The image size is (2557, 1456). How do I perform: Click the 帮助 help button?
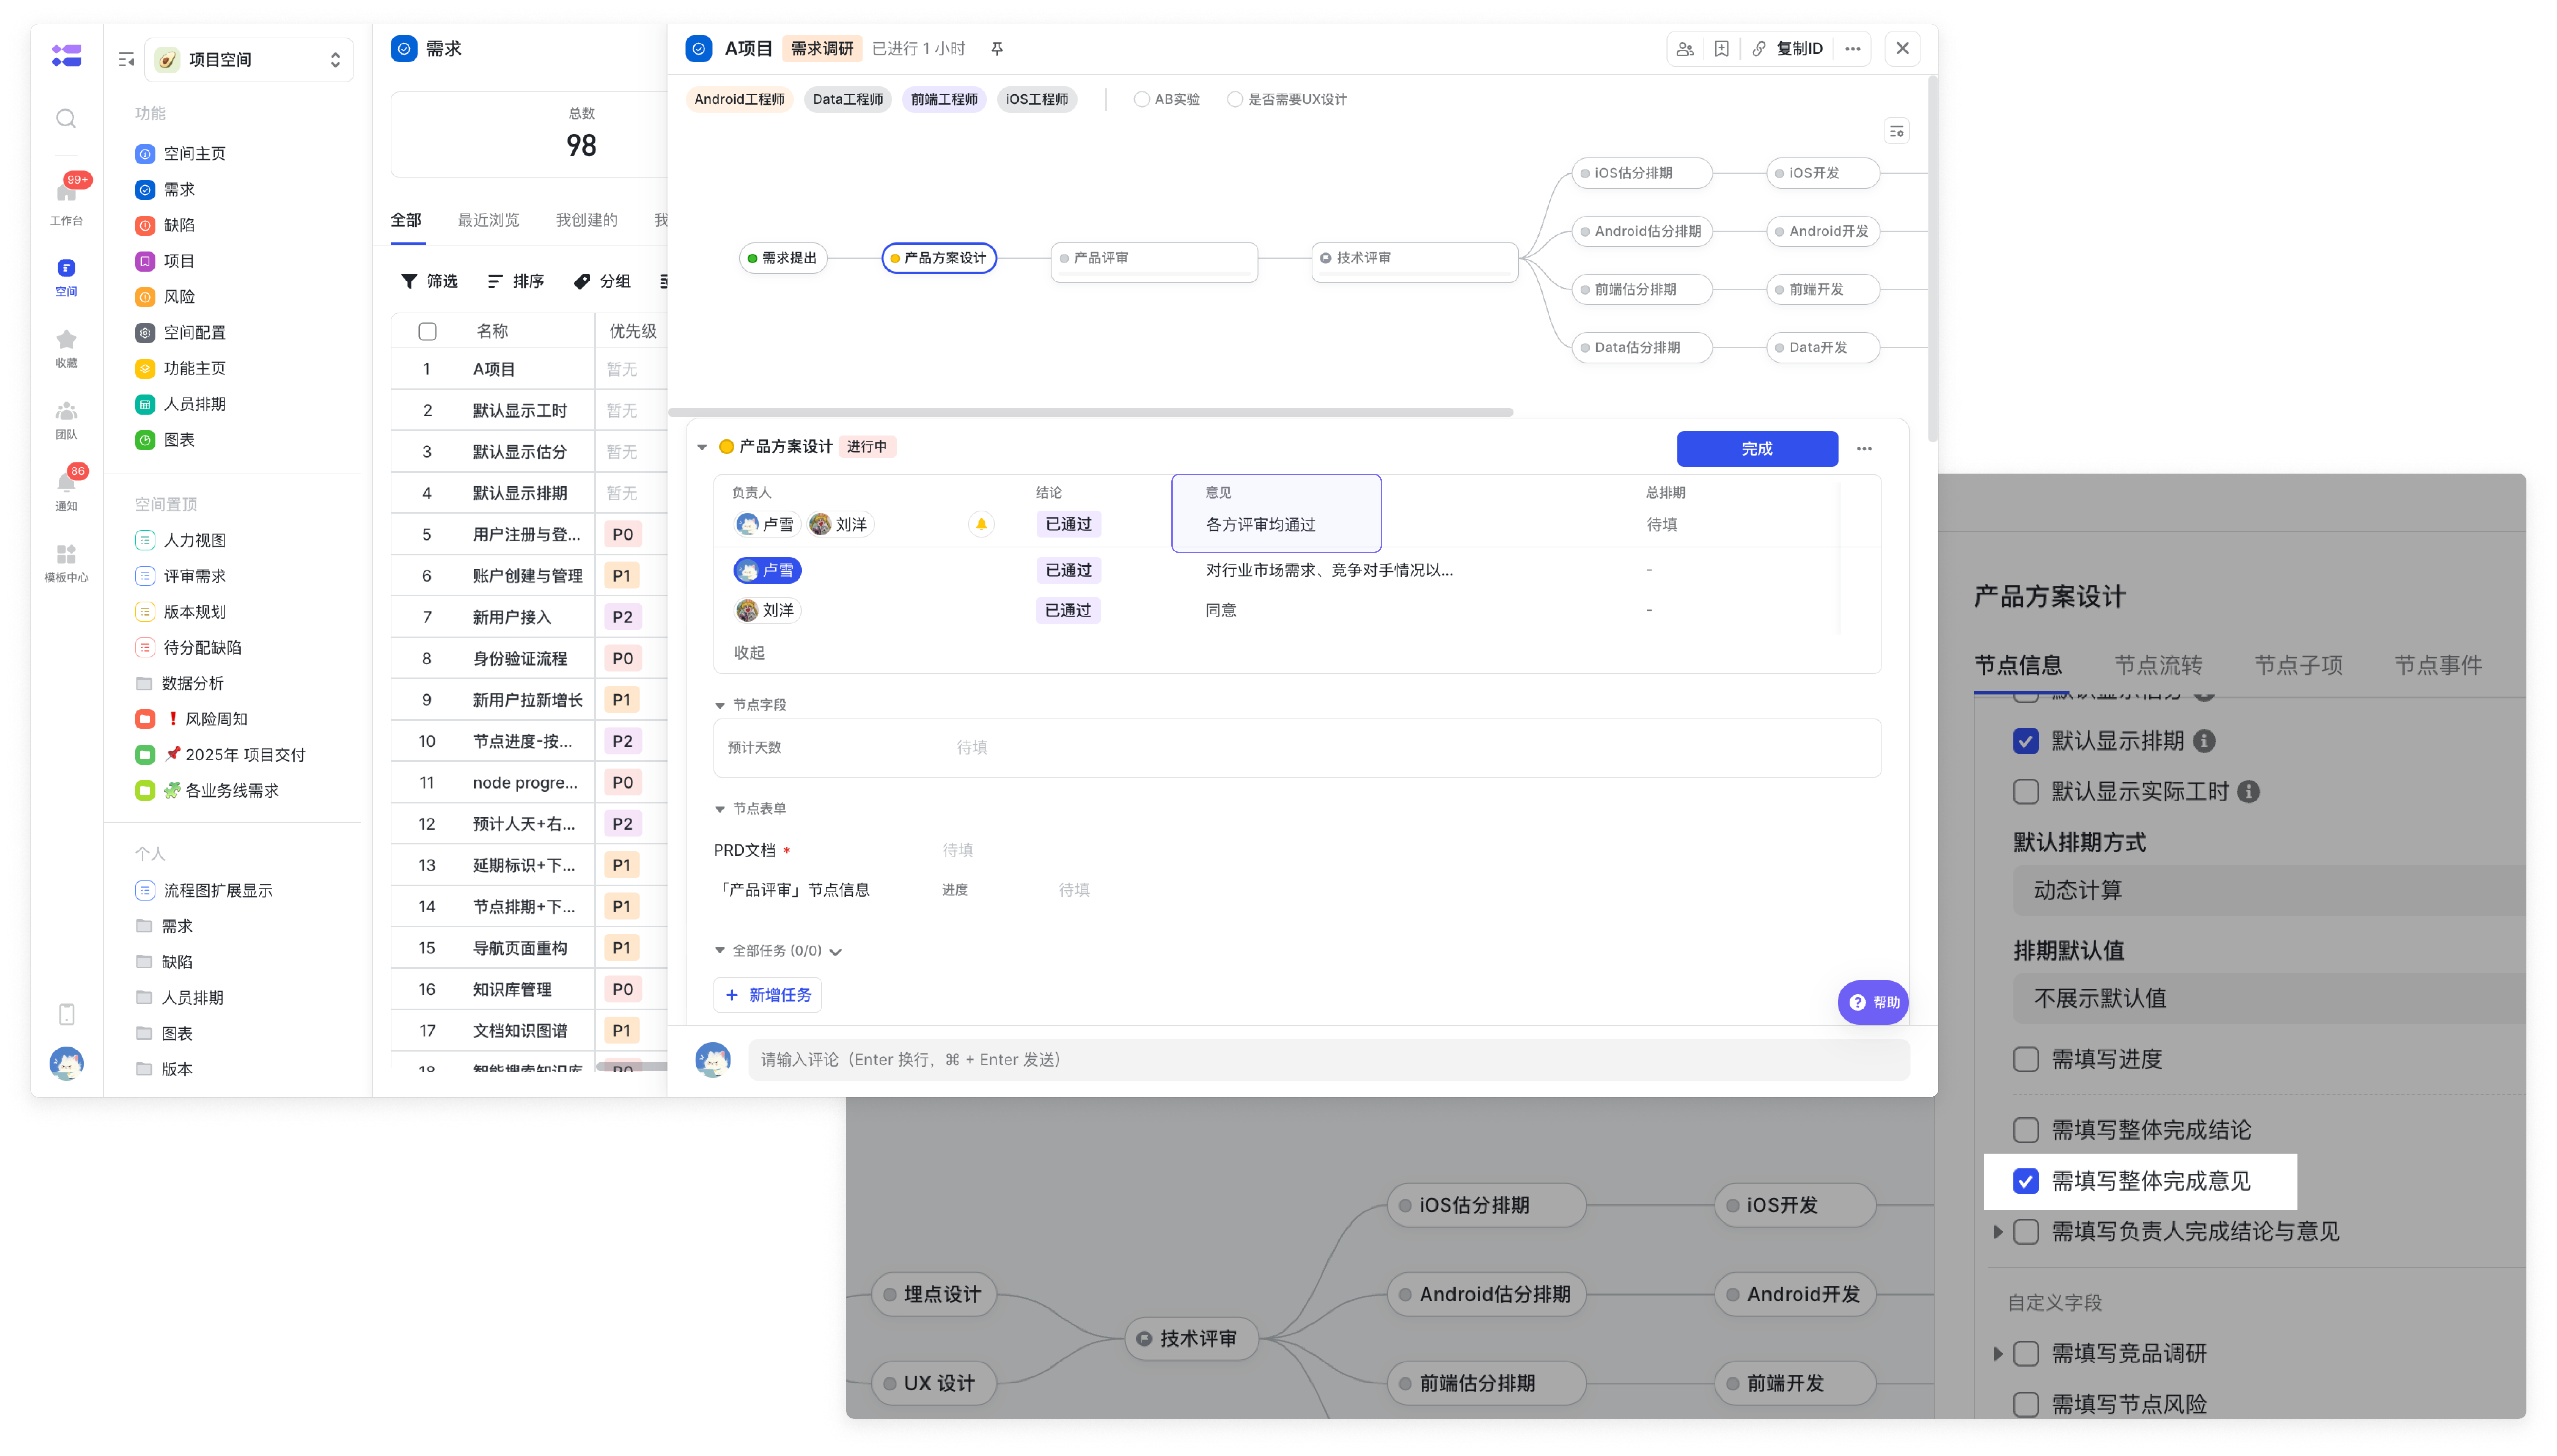coord(1873,1002)
